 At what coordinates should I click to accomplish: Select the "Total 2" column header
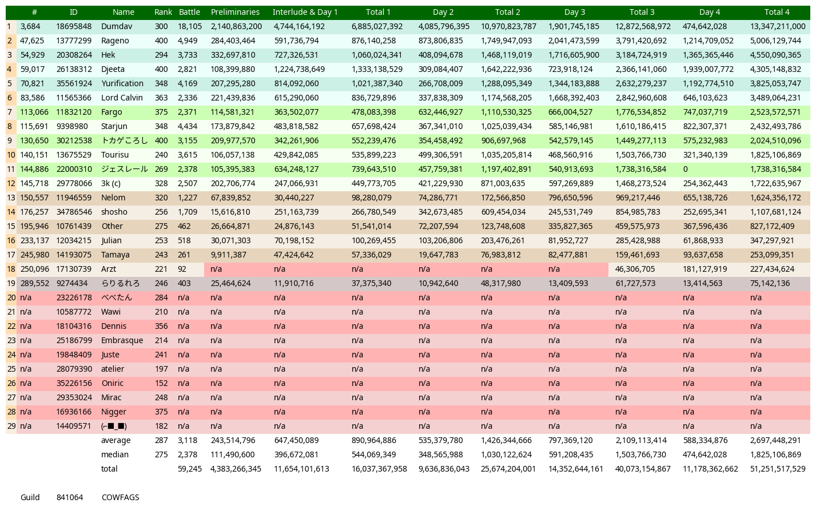(x=508, y=12)
